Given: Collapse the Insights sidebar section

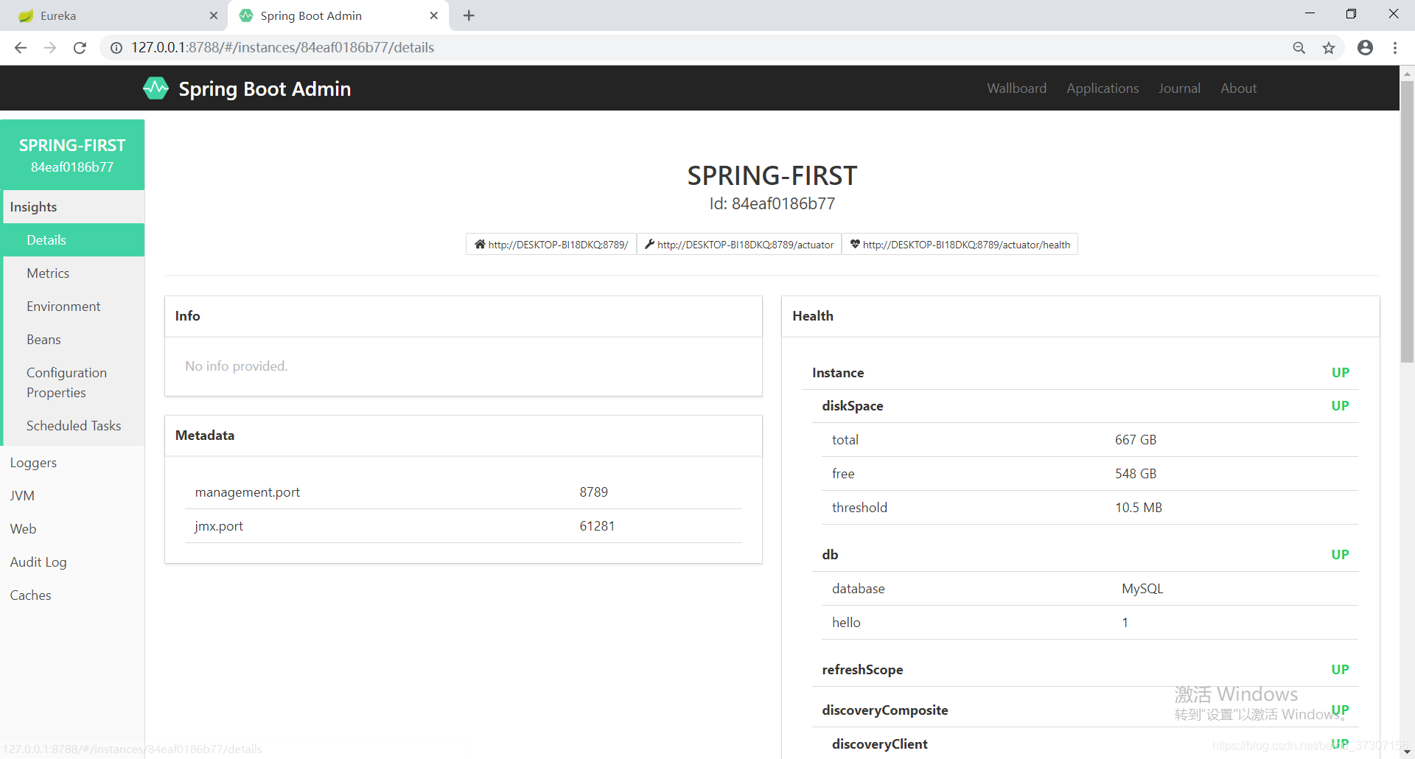Looking at the screenshot, I should [74, 207].
